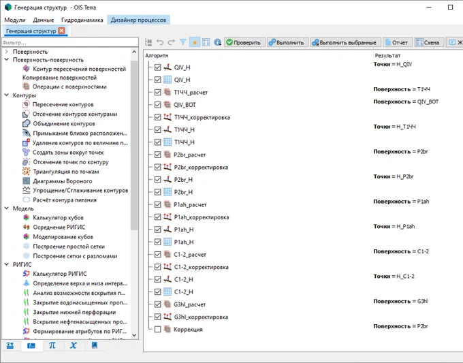Enable the Коррекция checkbox
Image resolution: width=463 pixels, height=363 pixels.
click(158, 330)
